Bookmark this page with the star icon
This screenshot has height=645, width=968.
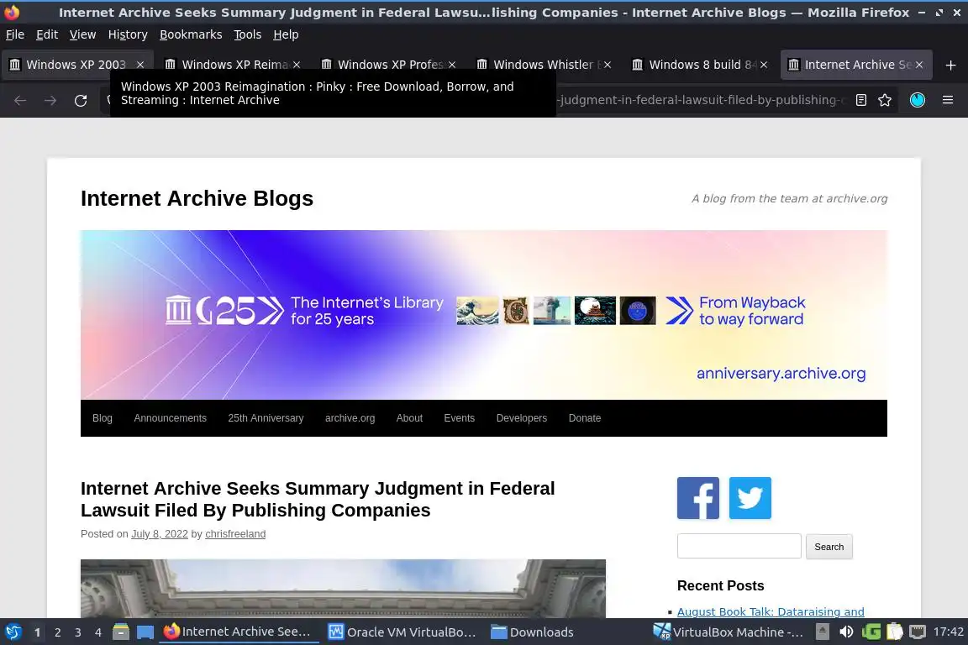click(885, 100)
